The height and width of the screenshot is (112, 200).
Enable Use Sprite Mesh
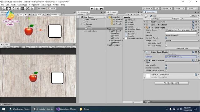pyautogui.click(x=166, y=43)
